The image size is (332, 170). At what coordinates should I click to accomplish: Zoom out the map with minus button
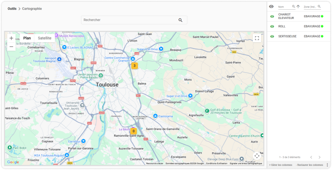(x=11, y=46)
